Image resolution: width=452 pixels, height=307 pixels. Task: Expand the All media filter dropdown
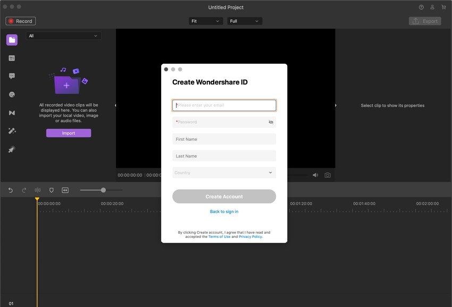[64, 36]
